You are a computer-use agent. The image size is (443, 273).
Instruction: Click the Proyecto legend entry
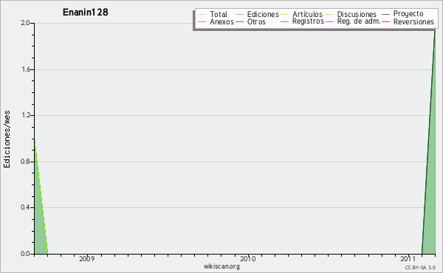point(408,14)
